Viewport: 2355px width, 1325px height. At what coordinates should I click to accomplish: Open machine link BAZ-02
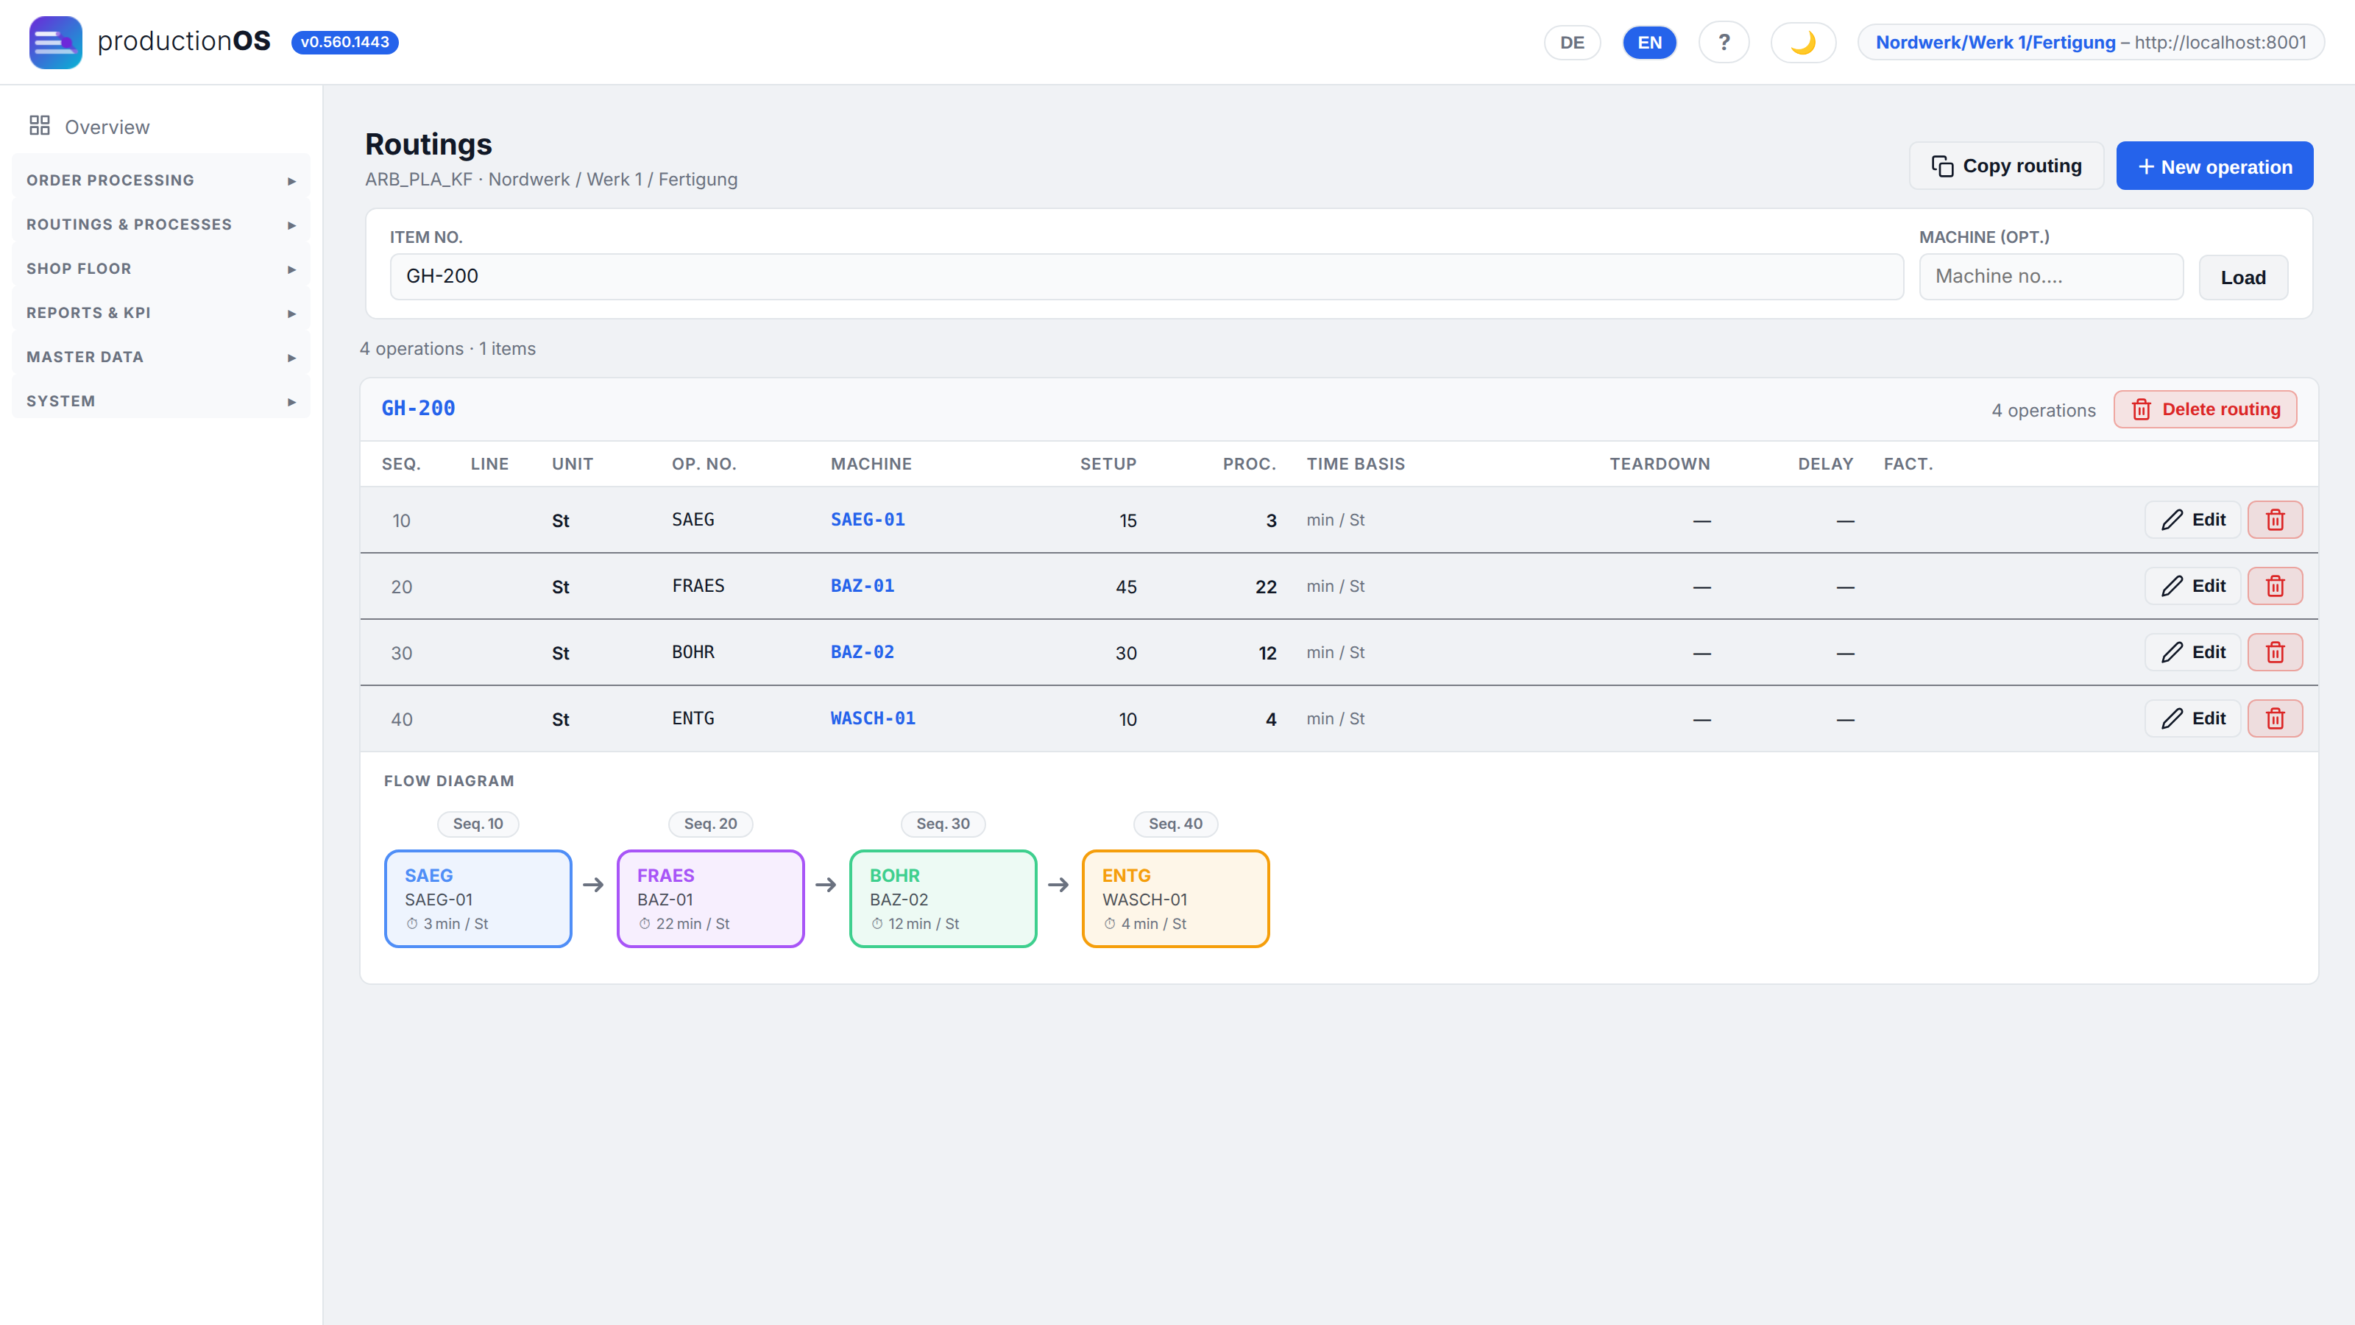pyautogui.click(x=862, y=652)
